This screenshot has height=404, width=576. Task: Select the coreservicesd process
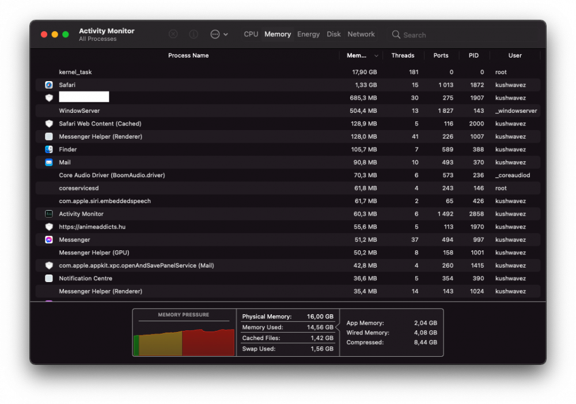click(78, 188)
